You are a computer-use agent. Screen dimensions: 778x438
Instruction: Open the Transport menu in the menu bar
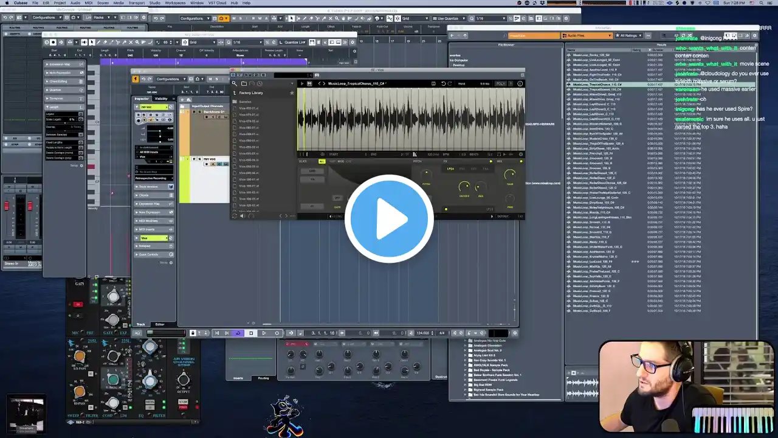[137, 3]
